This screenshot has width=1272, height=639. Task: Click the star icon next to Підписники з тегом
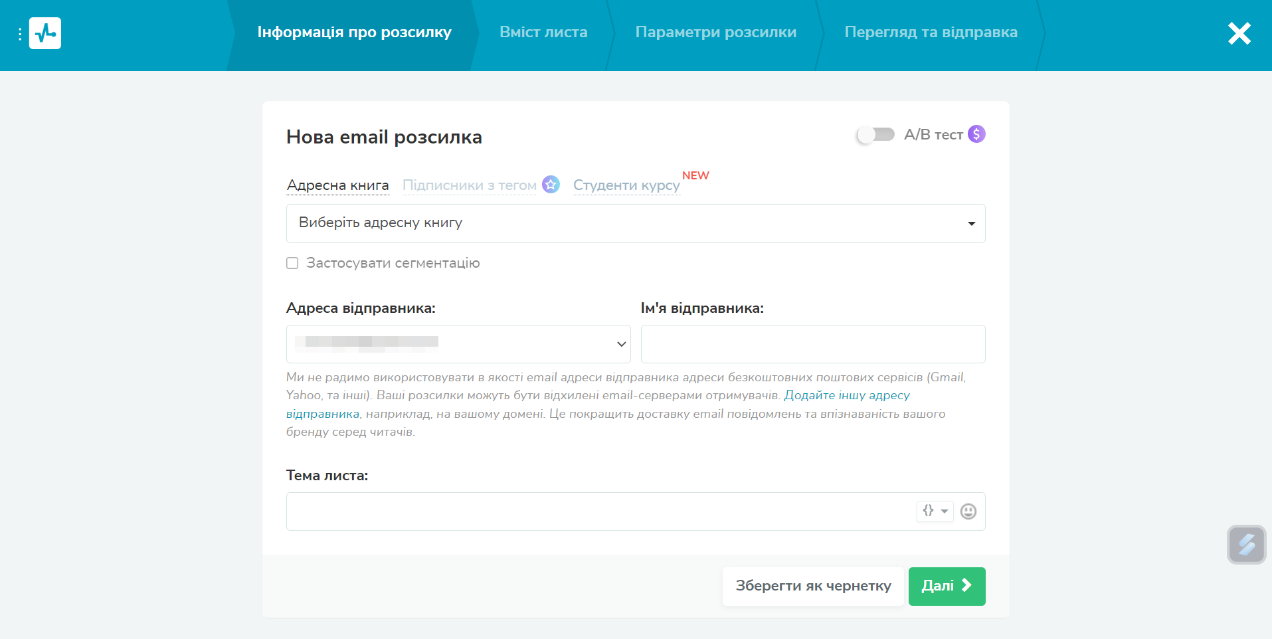[551, 185]
